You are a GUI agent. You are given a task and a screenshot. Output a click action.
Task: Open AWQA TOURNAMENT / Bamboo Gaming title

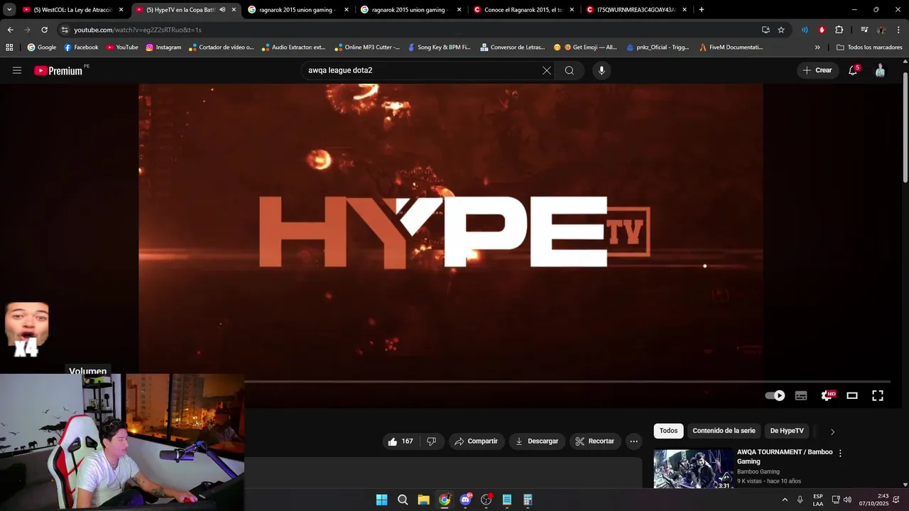click(785, 456)
